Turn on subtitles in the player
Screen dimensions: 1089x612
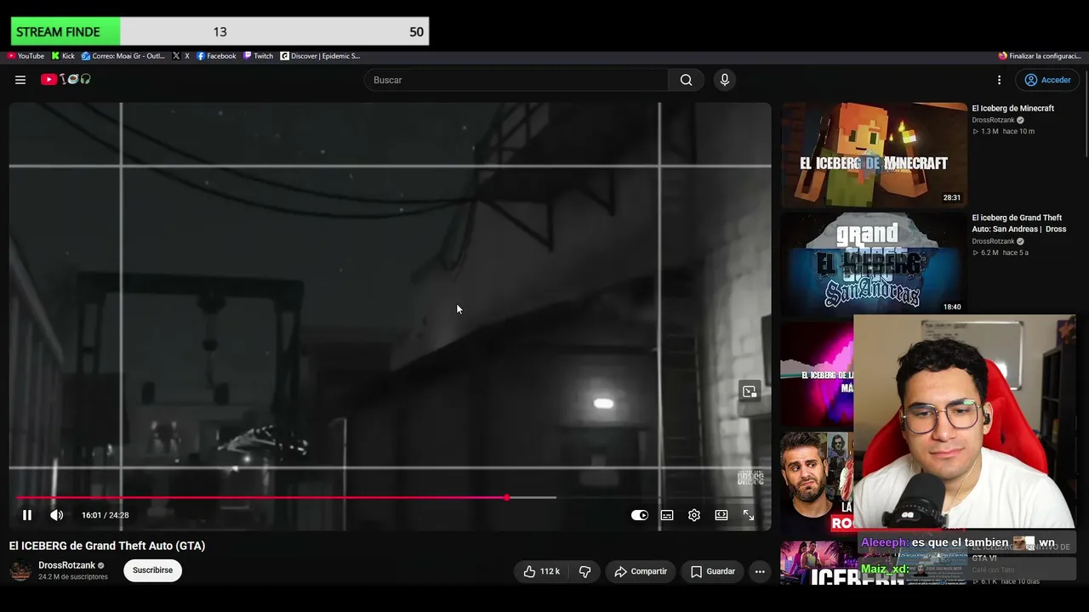coord(667,515)
